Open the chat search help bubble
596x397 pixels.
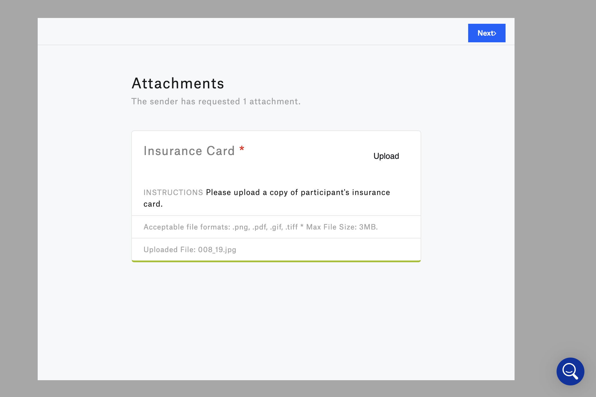point(570,371)
